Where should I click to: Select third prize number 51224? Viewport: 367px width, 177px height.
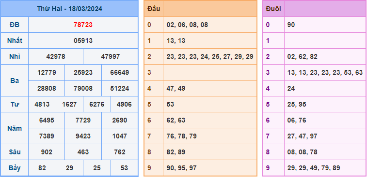(x=120, y=89)
